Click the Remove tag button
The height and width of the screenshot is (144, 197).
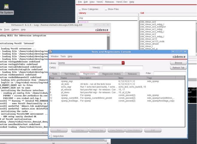(x=97, y=130)
